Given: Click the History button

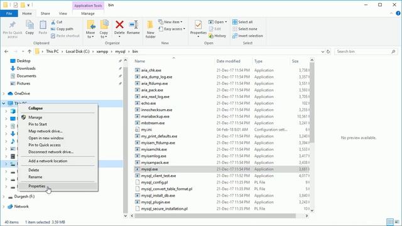Looking at the screenshot, I should tap(217, 36).
